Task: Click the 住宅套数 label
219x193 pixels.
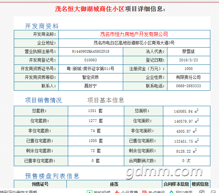Action: coord(40,121)
